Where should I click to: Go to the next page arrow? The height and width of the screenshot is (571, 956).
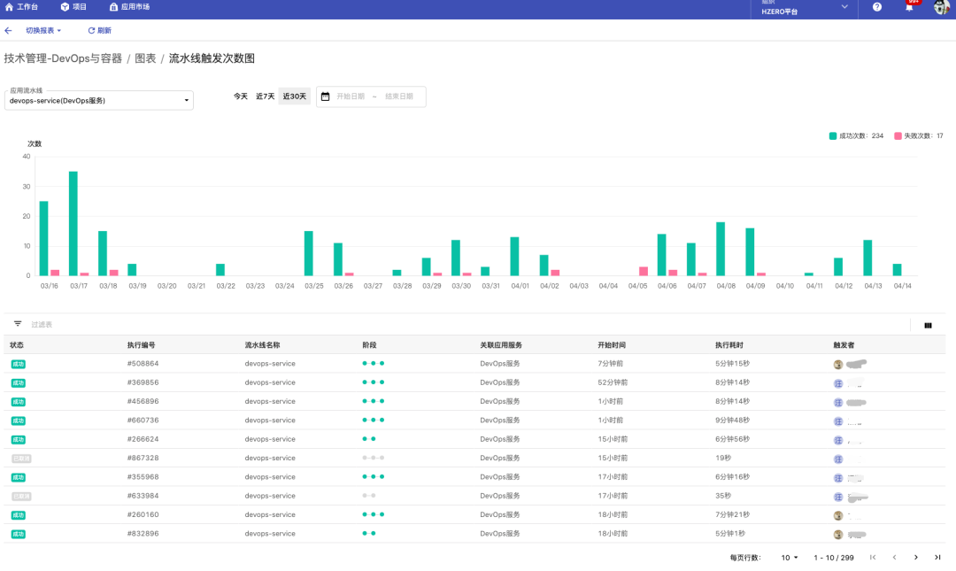[915, 558]
